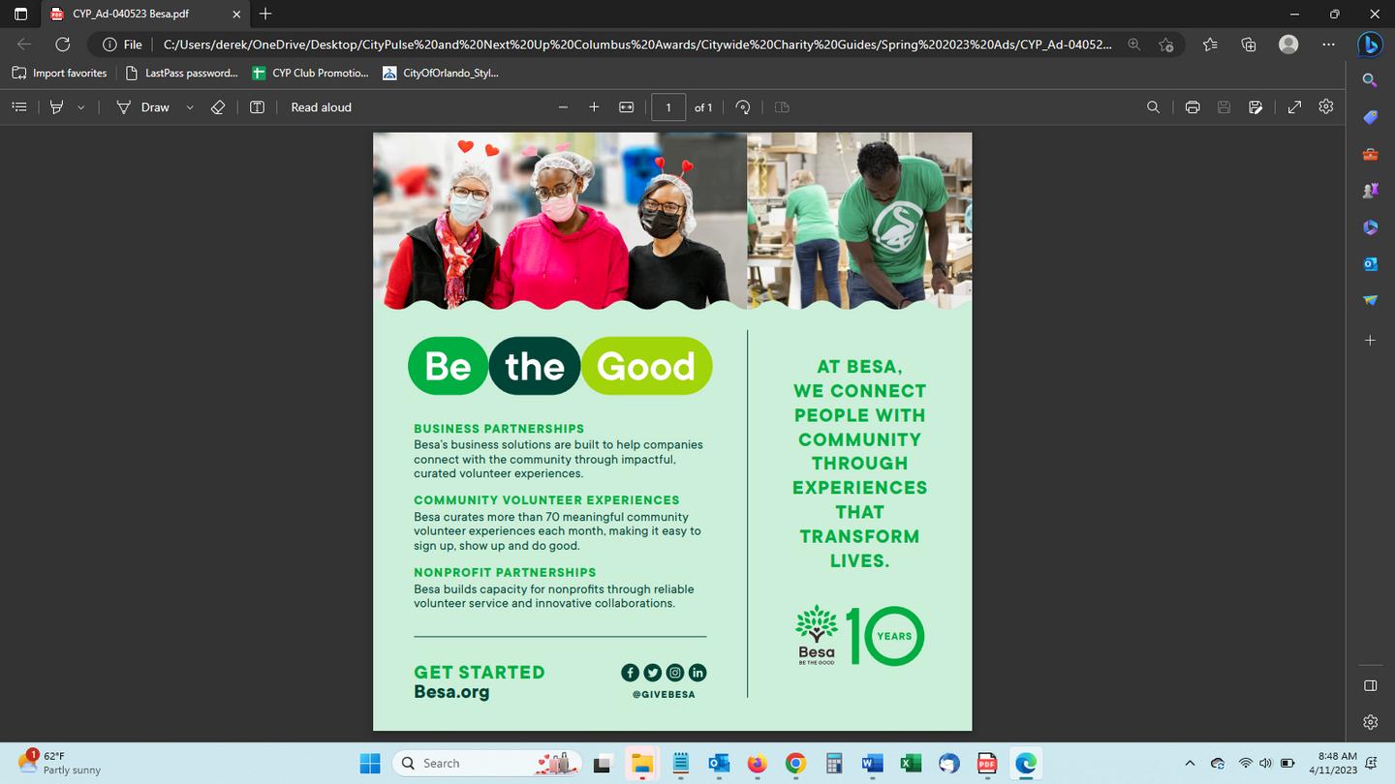Viewport: 1395px width, 784px height.
Task: Launch Google Chrome from the taskbar
Action: click(795, 764)
